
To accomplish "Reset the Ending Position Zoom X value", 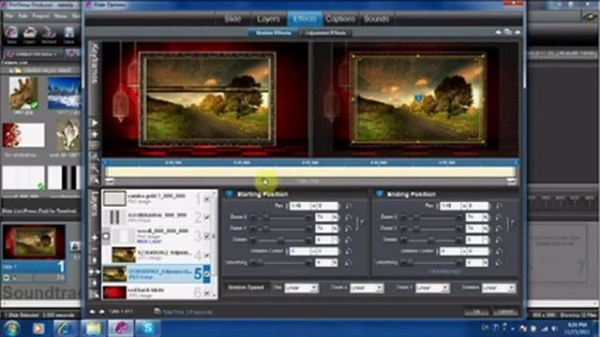I will pyautogui.click(x=499, y=217).
